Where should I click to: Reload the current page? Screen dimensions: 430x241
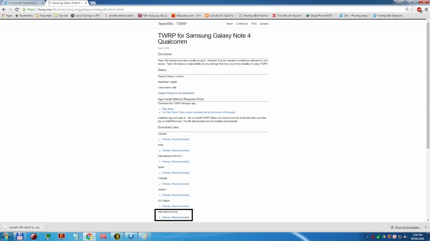[x=17, y=9]
